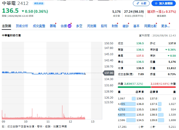179x130 pixels.
Task: Click the 1,698 ask volume figure
Action: point(172,120)
